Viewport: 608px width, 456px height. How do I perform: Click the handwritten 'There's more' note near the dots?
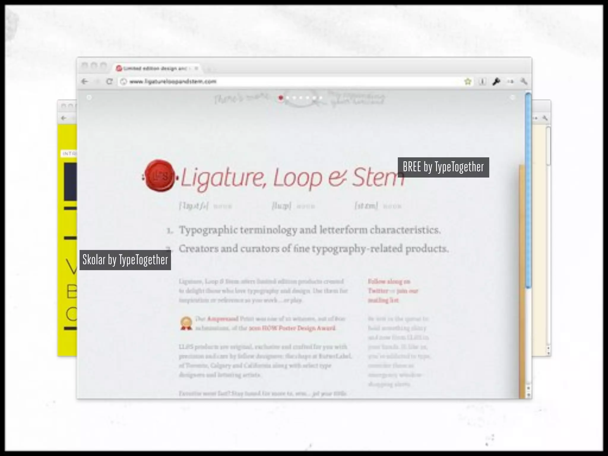pyautogui.click(x=242, y=98)
